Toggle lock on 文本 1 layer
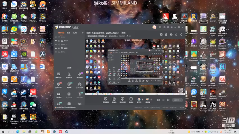 [59, 41]
